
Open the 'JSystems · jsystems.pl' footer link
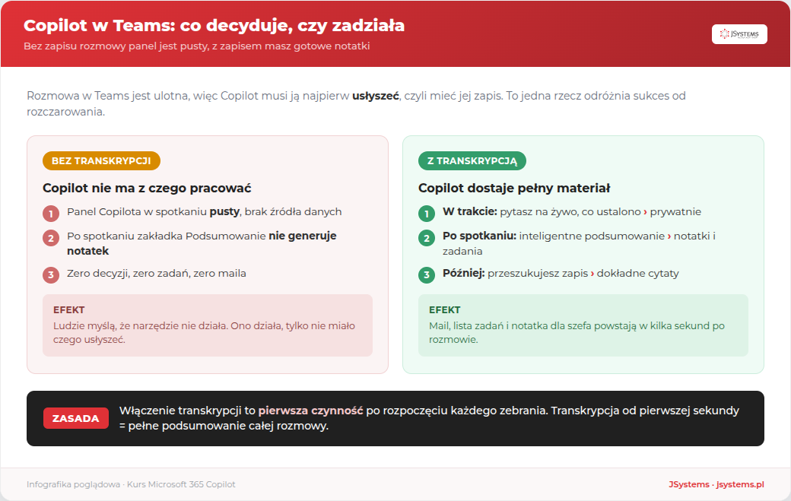click(x=716, y=484)
